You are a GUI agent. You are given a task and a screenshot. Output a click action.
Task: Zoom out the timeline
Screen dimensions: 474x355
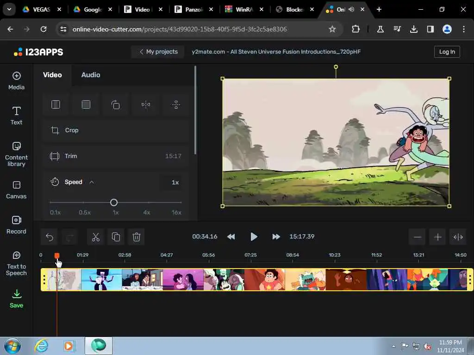(418, 237)
